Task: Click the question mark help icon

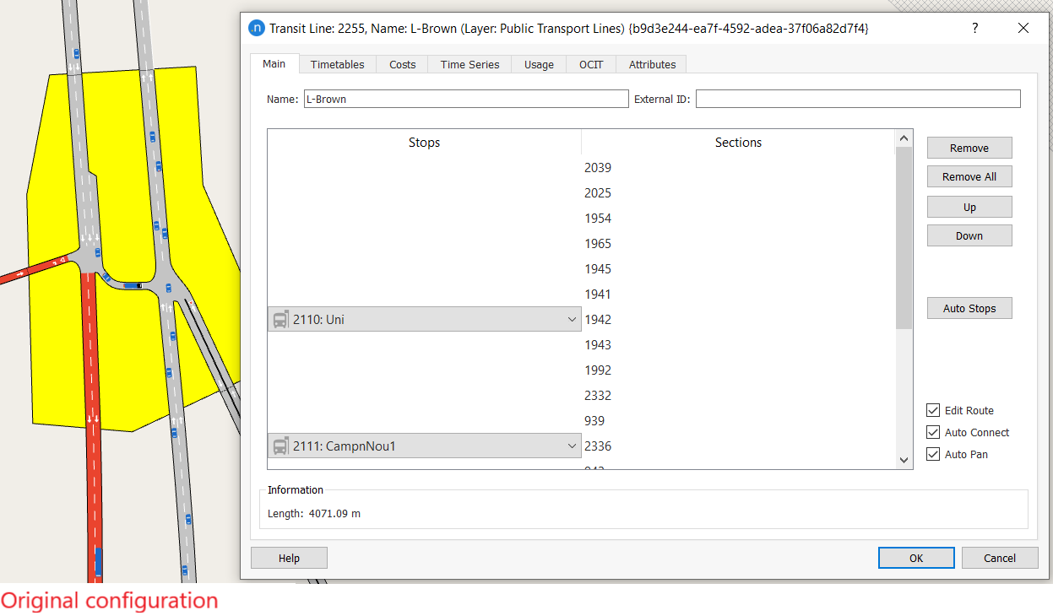Action: 975,29
